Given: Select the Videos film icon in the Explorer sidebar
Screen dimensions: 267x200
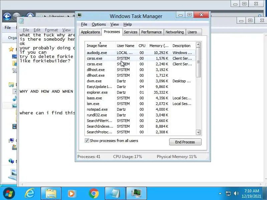Looking at the screenshot, I should pyautogui.click(x=14, y=126).
